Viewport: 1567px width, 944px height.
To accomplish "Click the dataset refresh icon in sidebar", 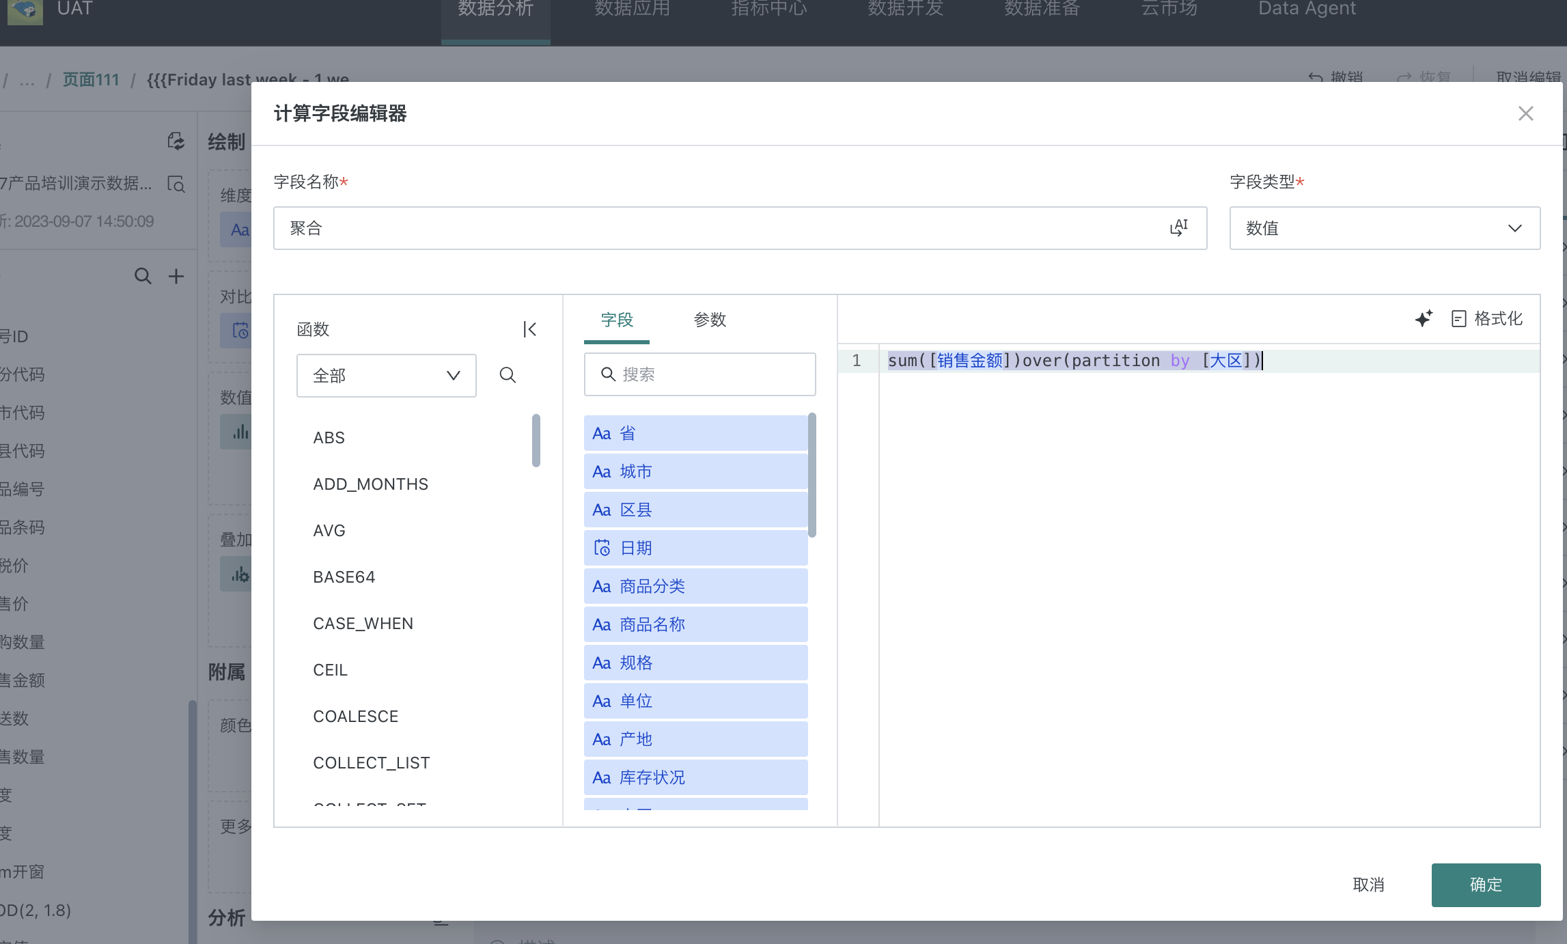I will tap(176, 141).
